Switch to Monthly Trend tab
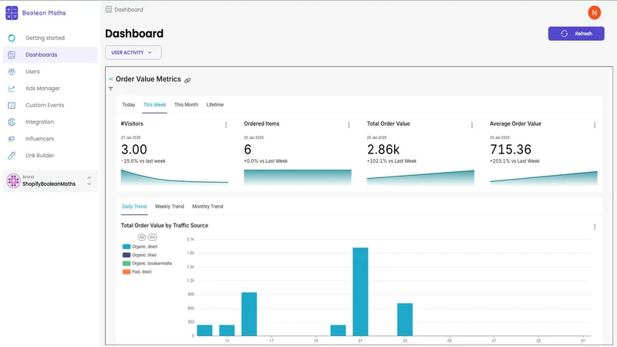This screenshot has height=347, width=617. (207, 207)
